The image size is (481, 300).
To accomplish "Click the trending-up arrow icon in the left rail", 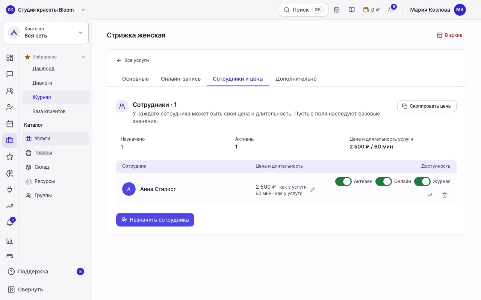I will (x=10, y=206).
